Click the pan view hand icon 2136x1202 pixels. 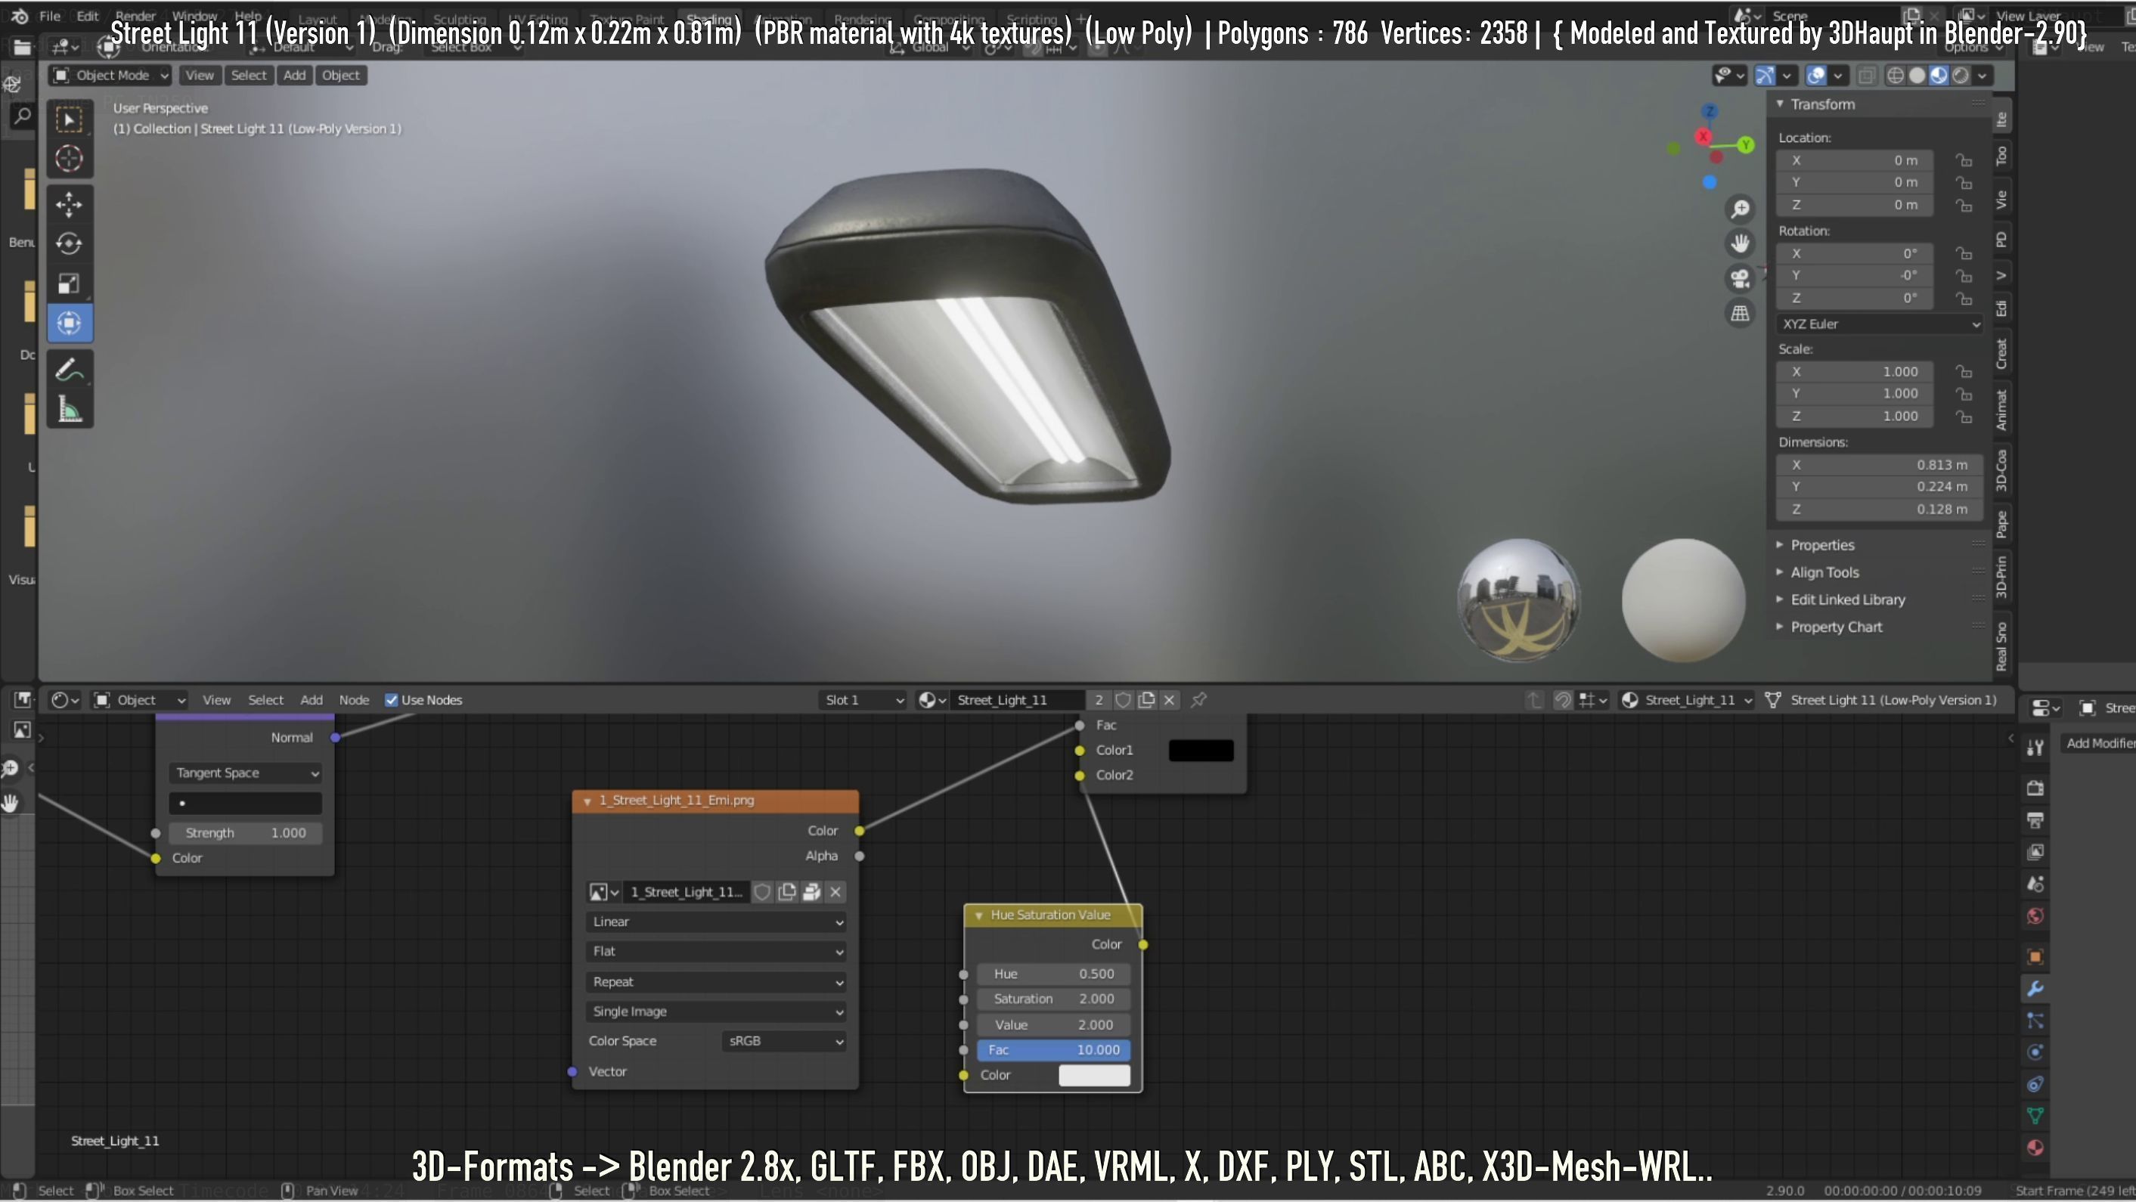click(x=1741, y=243)
